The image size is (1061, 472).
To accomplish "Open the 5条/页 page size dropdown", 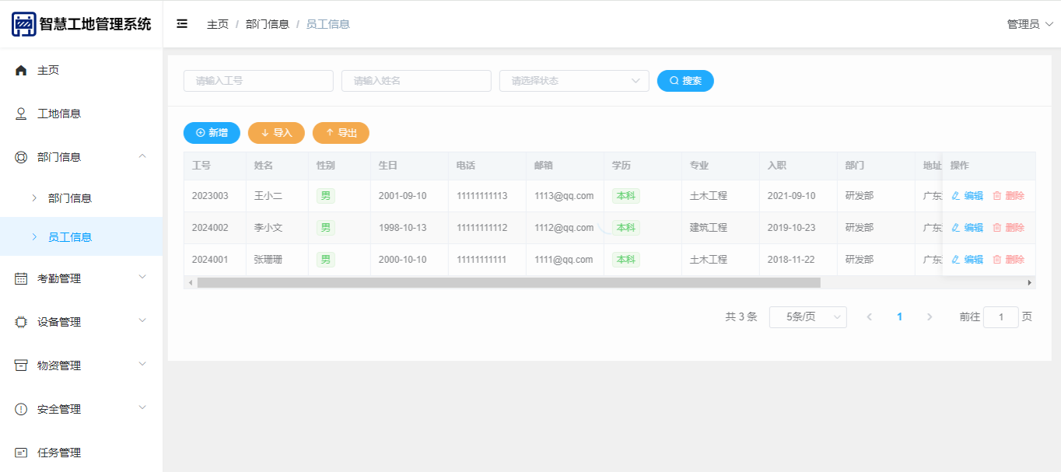I will pos(807,317).
